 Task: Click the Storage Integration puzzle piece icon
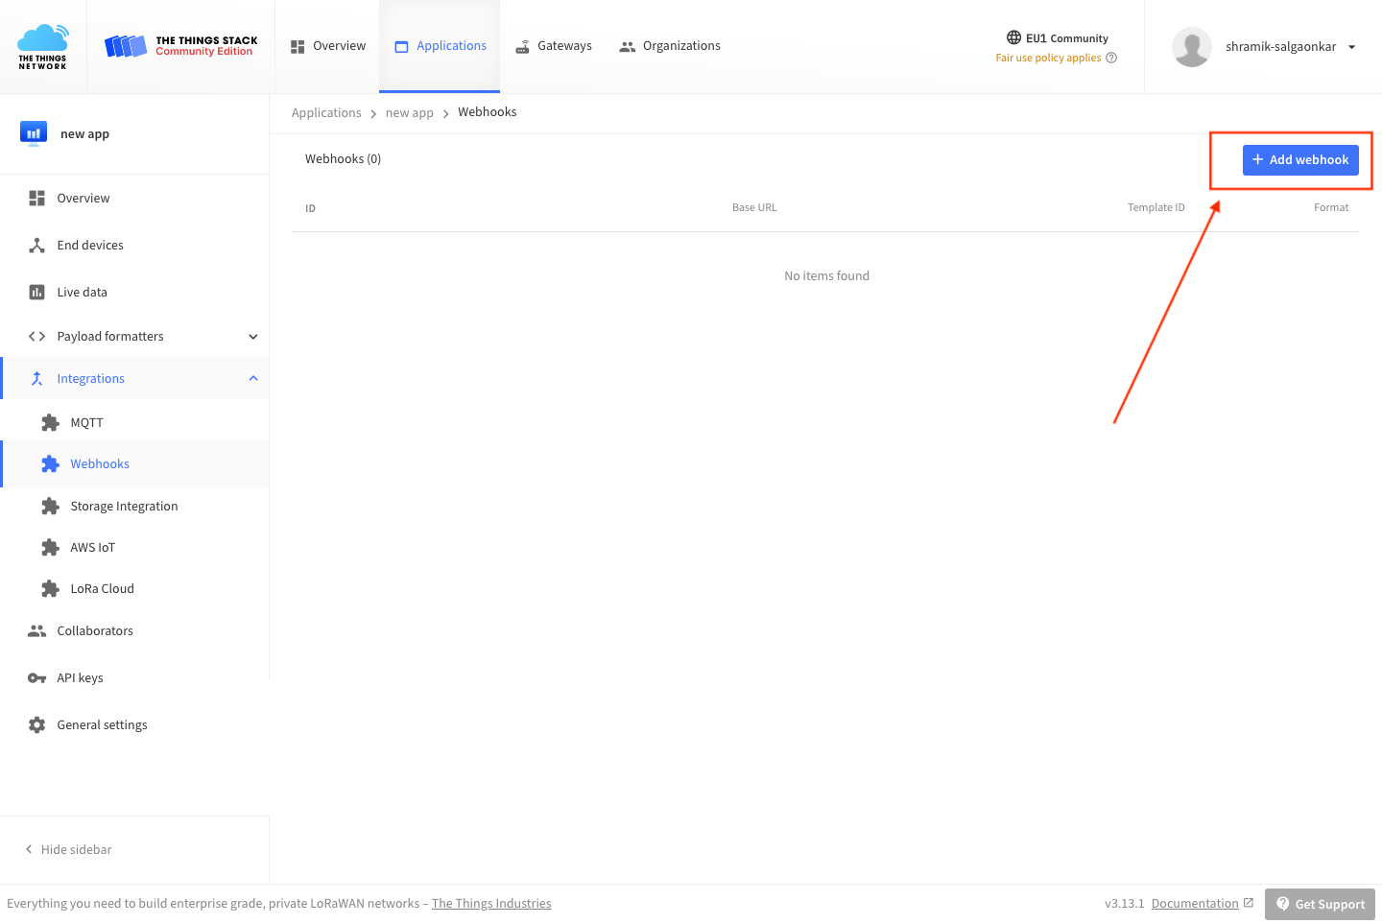(50, 506)
